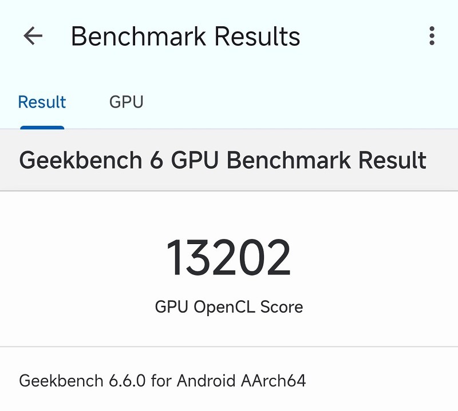Select the Result tab

coord(42,102)
